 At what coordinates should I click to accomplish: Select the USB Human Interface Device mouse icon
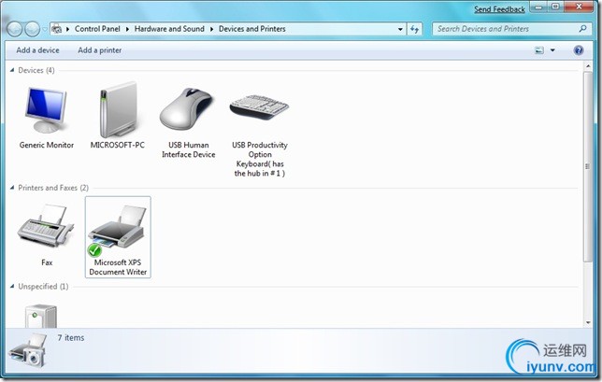(x=187, y=109)
